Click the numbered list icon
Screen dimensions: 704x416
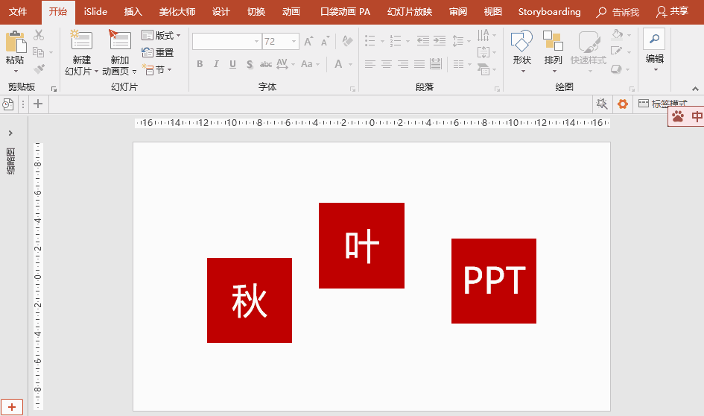click(396, 41)
